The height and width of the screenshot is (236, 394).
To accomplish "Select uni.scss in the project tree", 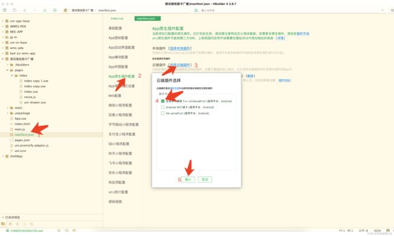I will (21, 151).
